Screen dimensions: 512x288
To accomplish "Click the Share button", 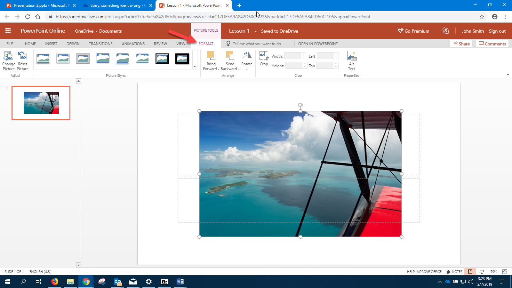I will click(461, 43).
